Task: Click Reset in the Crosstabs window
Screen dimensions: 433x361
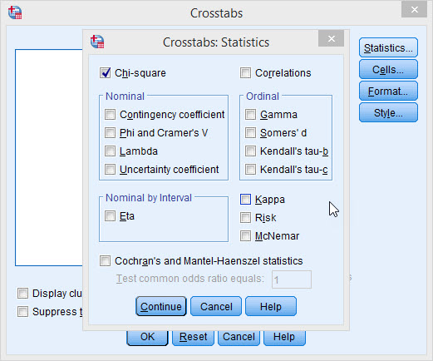Action: pos(193,338)
